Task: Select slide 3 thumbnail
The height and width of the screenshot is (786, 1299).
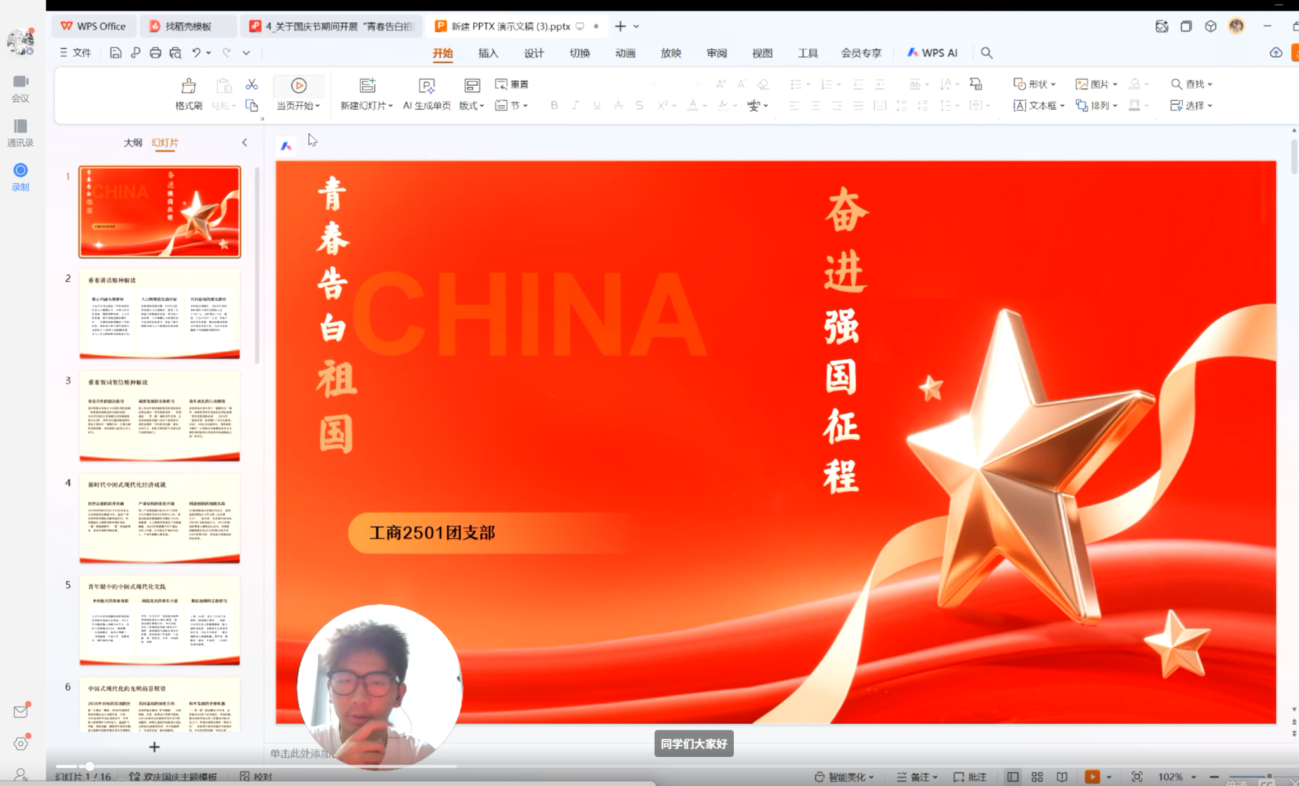Action: click(159, 415)
